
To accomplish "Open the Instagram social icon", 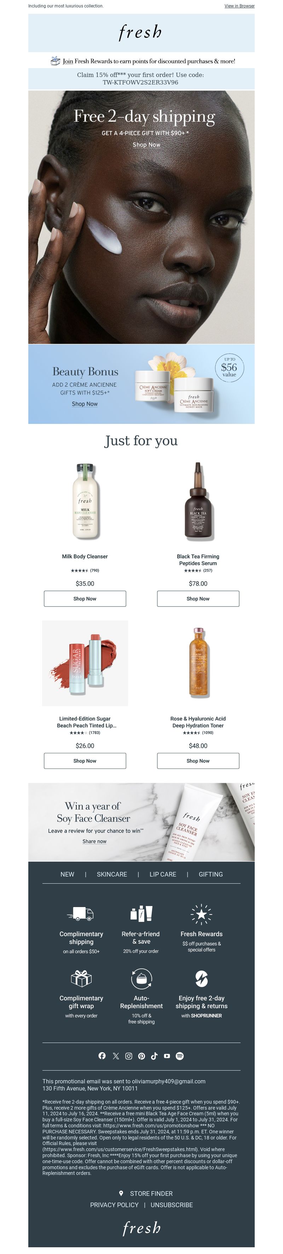I will [x=129, y=1056].
